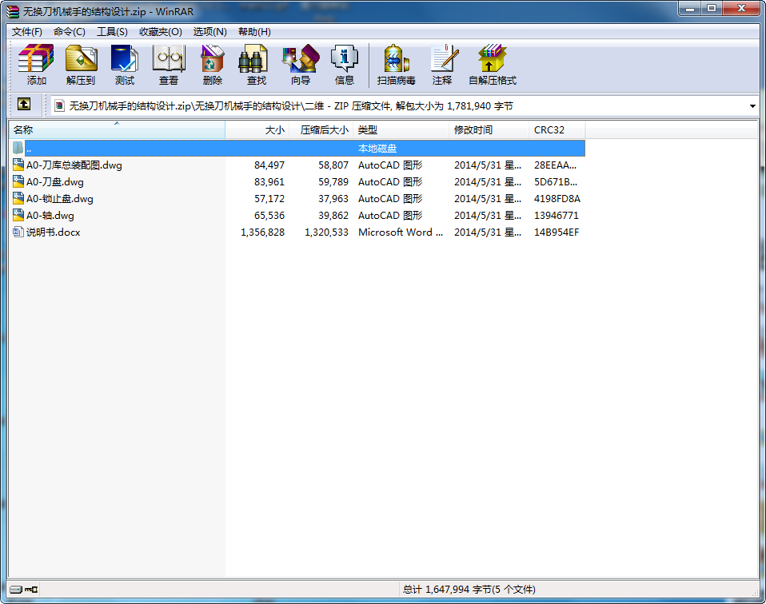Screen dimensions: 766x604
Task: Expand the address path dropdown arrow
Action: [x=752, y=106]
